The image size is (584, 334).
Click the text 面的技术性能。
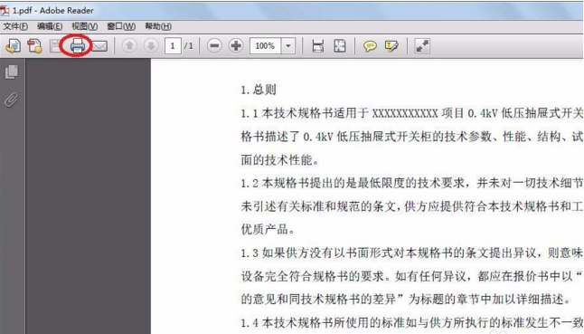279,159
